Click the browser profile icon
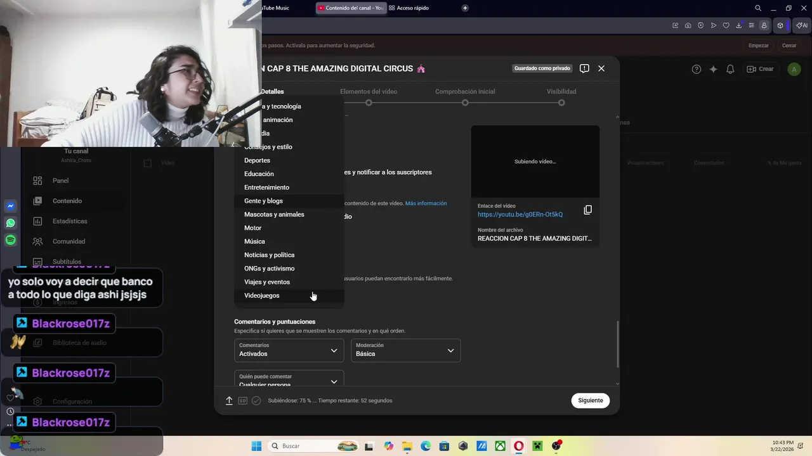 click(x=764, y=25)
